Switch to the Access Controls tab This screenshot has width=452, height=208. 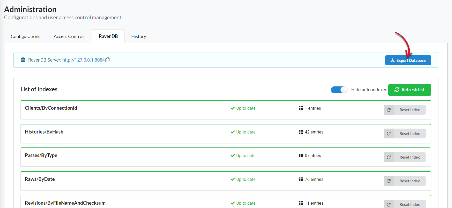click(70, 36)
